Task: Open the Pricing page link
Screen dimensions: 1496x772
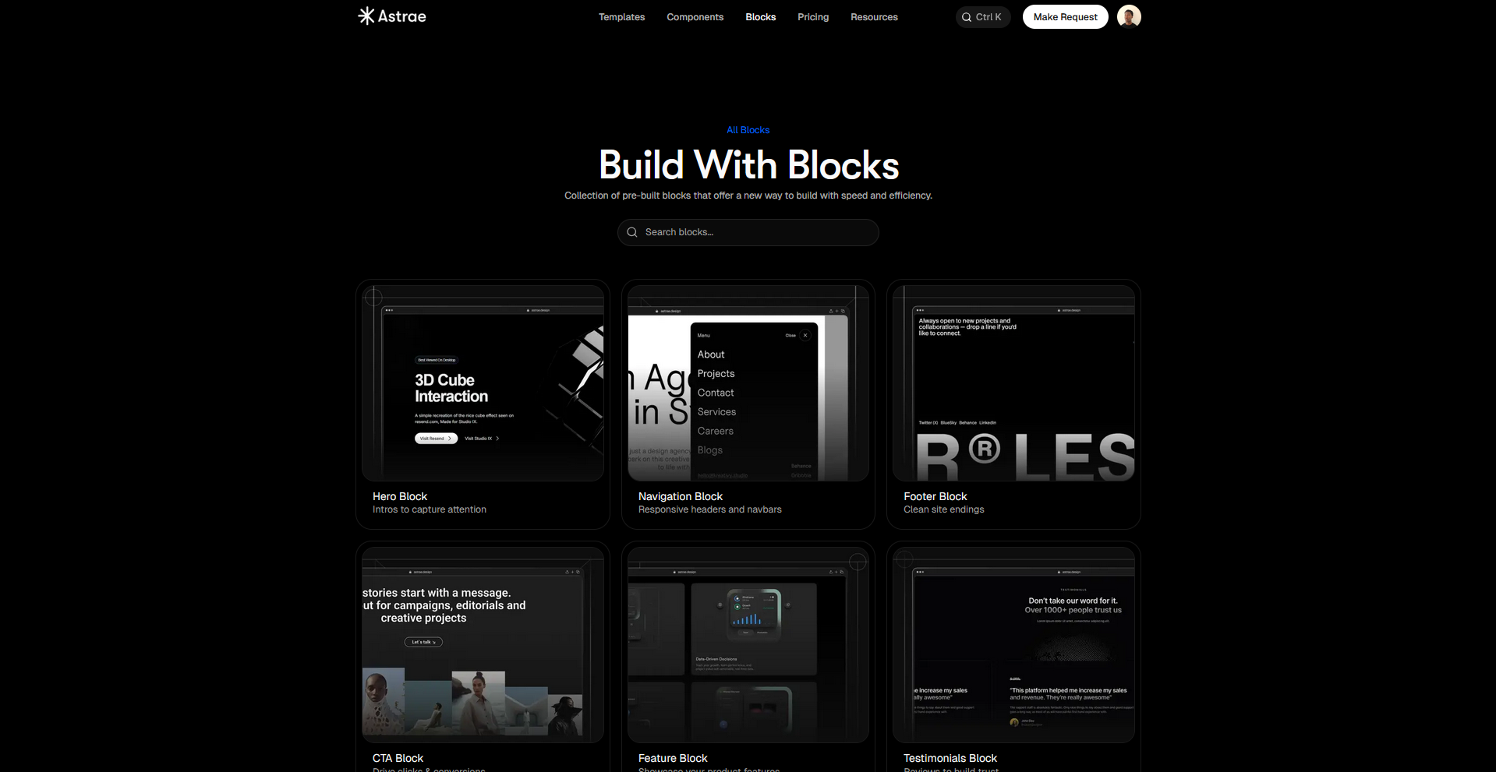Action: [x=812, y=17]
